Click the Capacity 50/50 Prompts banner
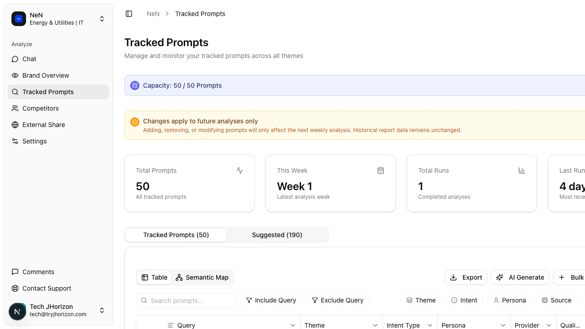The image size is (585, 329). (182, 85)
